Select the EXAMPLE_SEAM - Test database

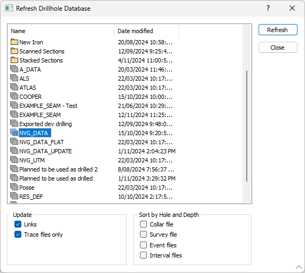pos(48,106)
